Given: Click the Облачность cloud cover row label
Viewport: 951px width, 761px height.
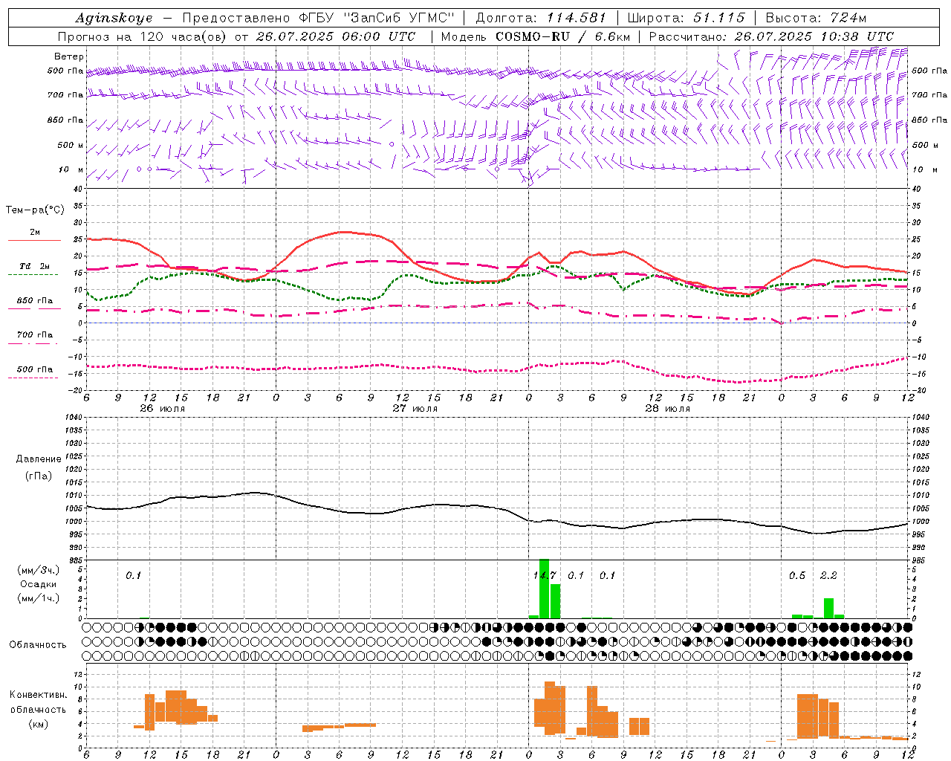Looking at the screenshot, I should tap(38, 644).
